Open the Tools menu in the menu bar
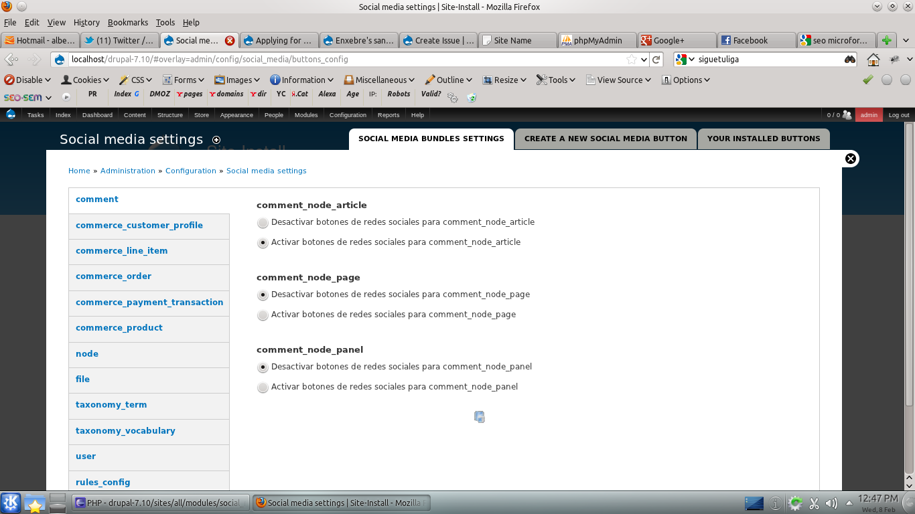 pyautogui.click(x=165, y=22)
